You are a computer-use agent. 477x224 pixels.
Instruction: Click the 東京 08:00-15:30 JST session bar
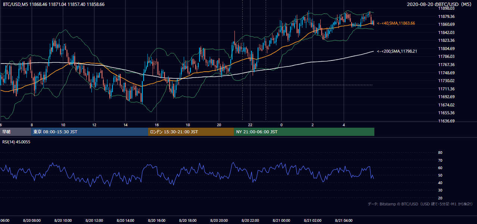coord(90,132)
